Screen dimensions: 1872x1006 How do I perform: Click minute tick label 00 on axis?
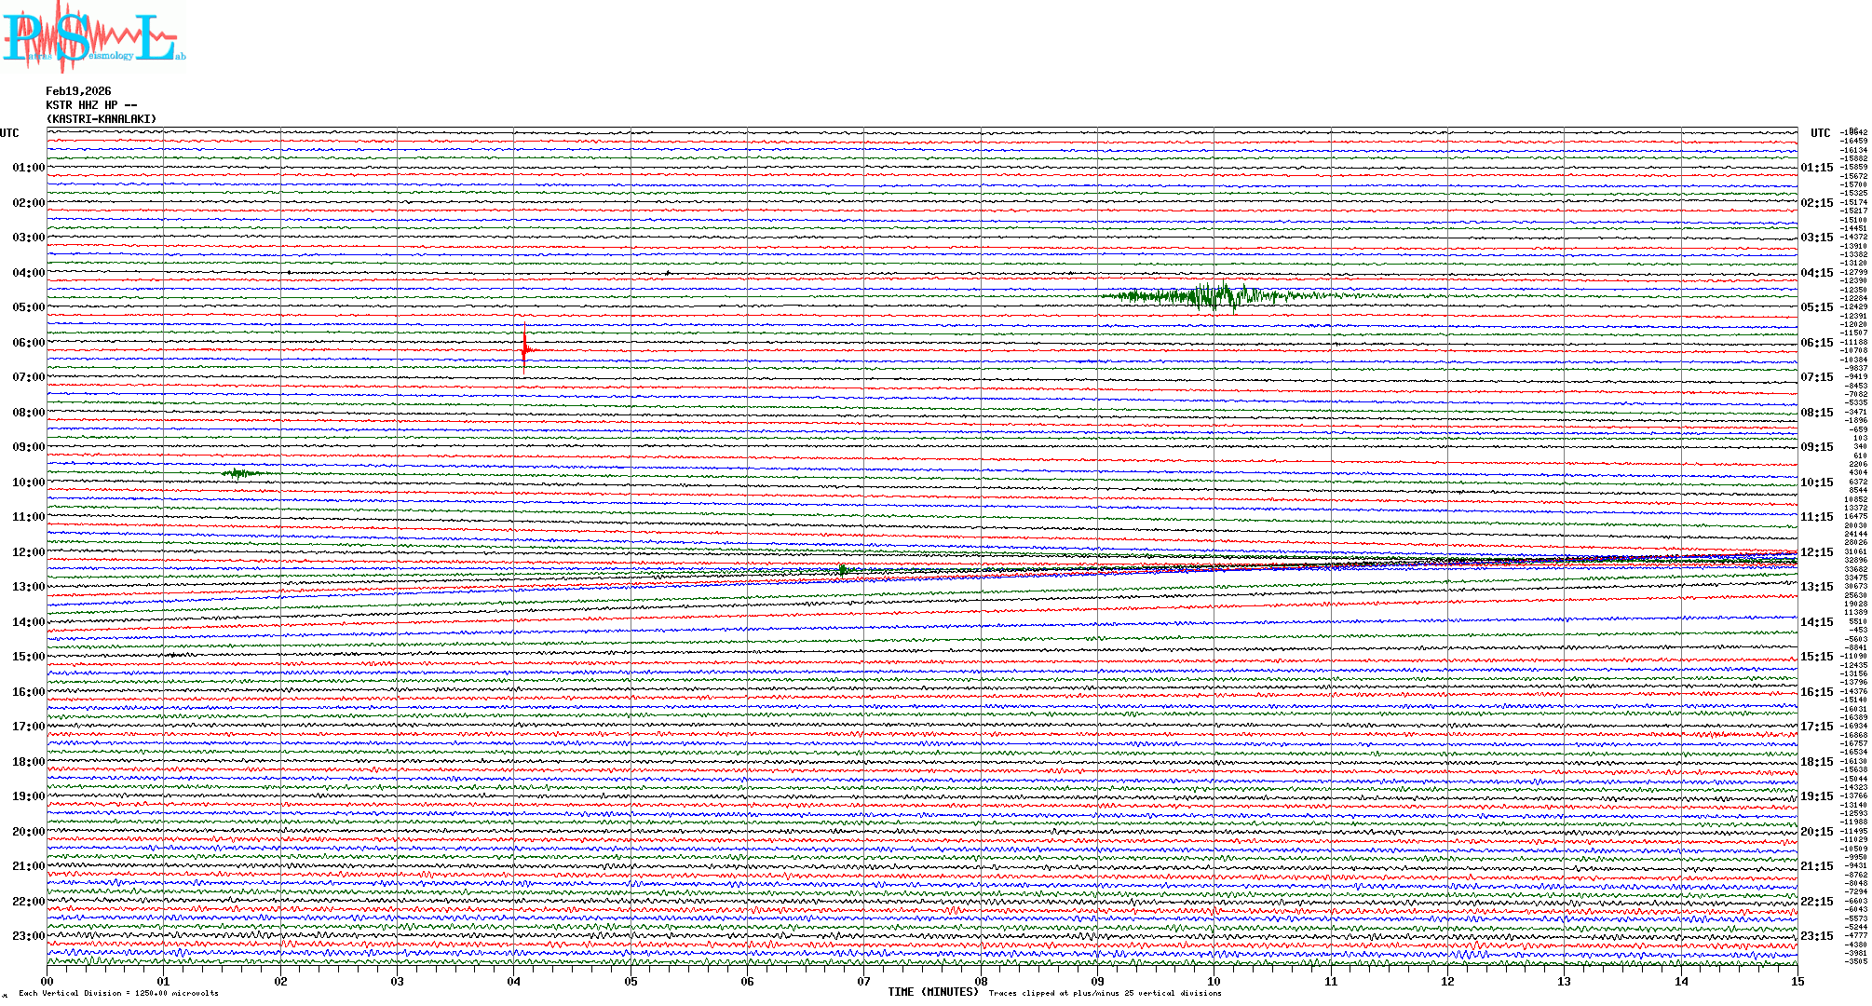[x=47, y=982]
